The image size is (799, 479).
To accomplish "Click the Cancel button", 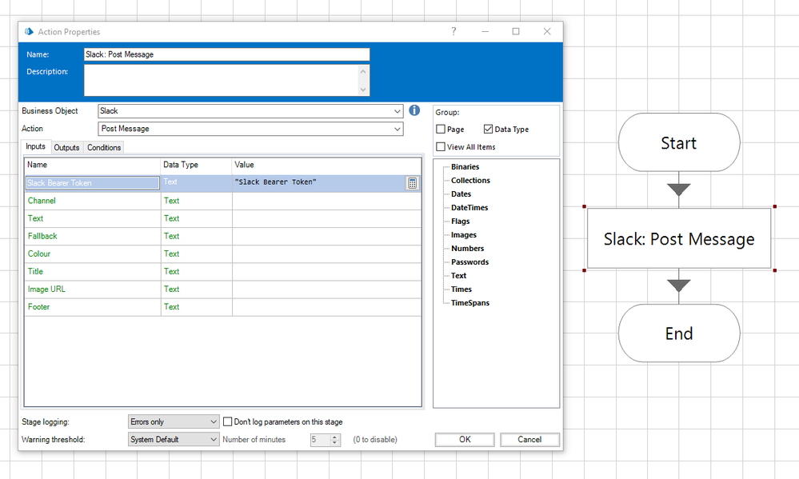I will coord(529,439).
